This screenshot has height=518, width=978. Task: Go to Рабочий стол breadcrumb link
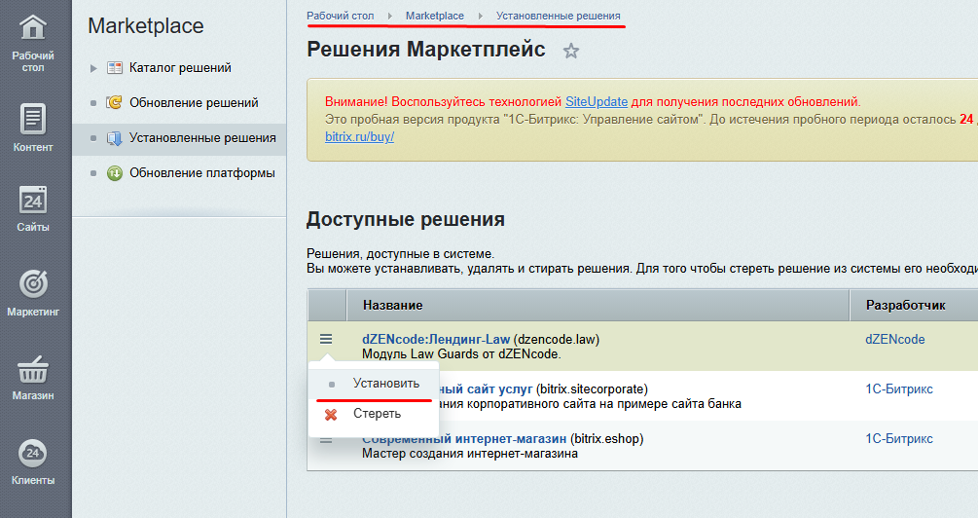[341, 16]
